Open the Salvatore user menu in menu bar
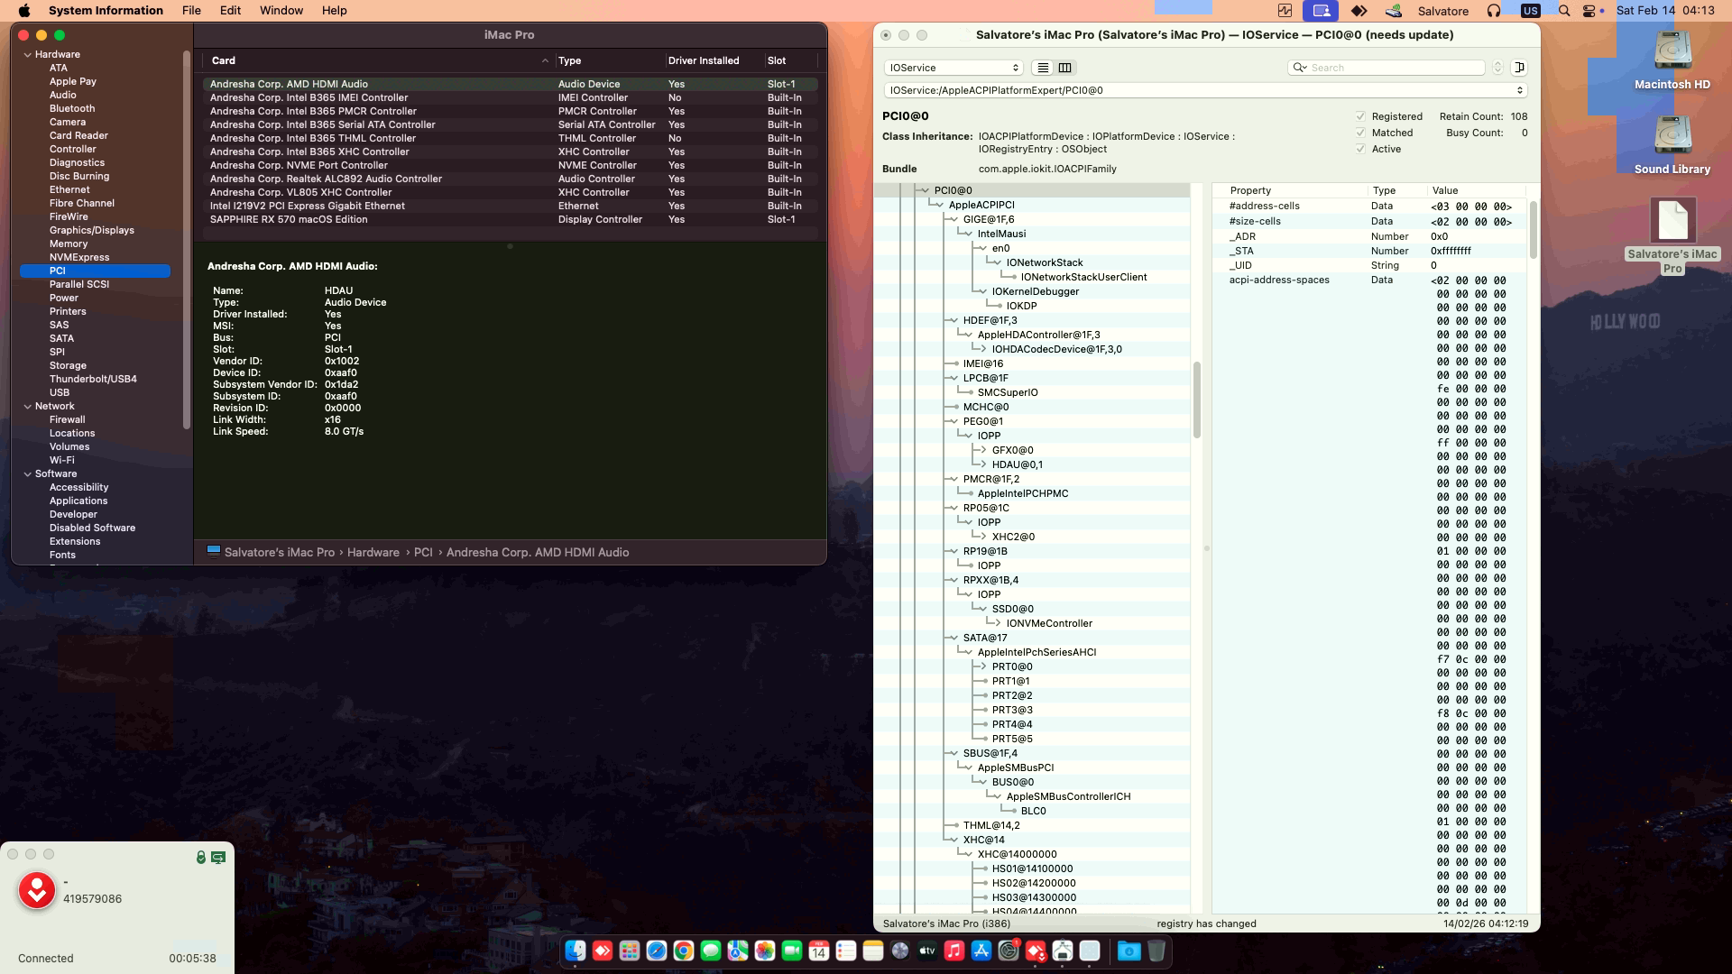This screenshot has width=1732, height=974. click(1443, 11)
